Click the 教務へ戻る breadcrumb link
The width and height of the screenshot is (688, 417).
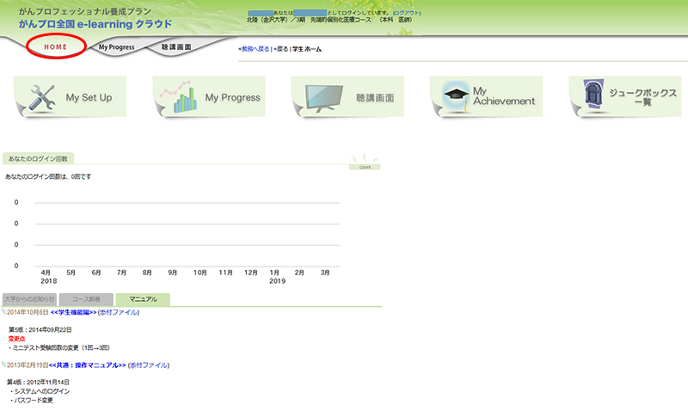click(x=255, y=50)
